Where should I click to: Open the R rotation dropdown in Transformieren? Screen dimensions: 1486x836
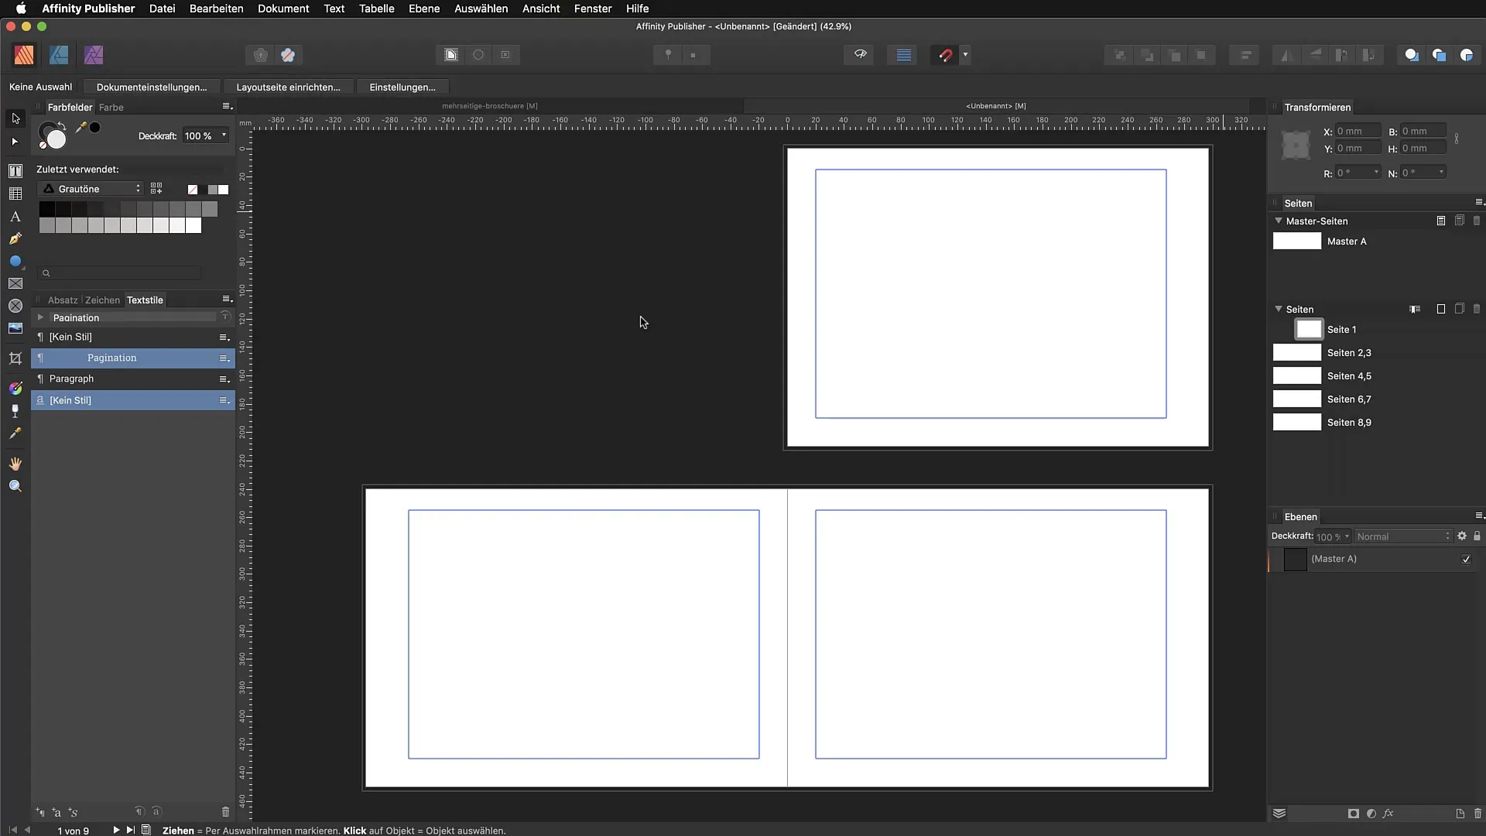tap(1376, 172)
